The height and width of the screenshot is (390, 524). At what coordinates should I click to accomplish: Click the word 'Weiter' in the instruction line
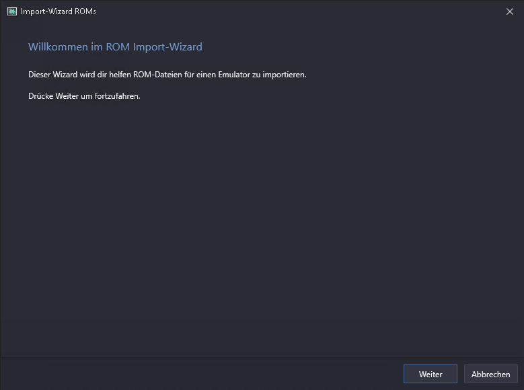pyautogui.click(x=70, y=95)
